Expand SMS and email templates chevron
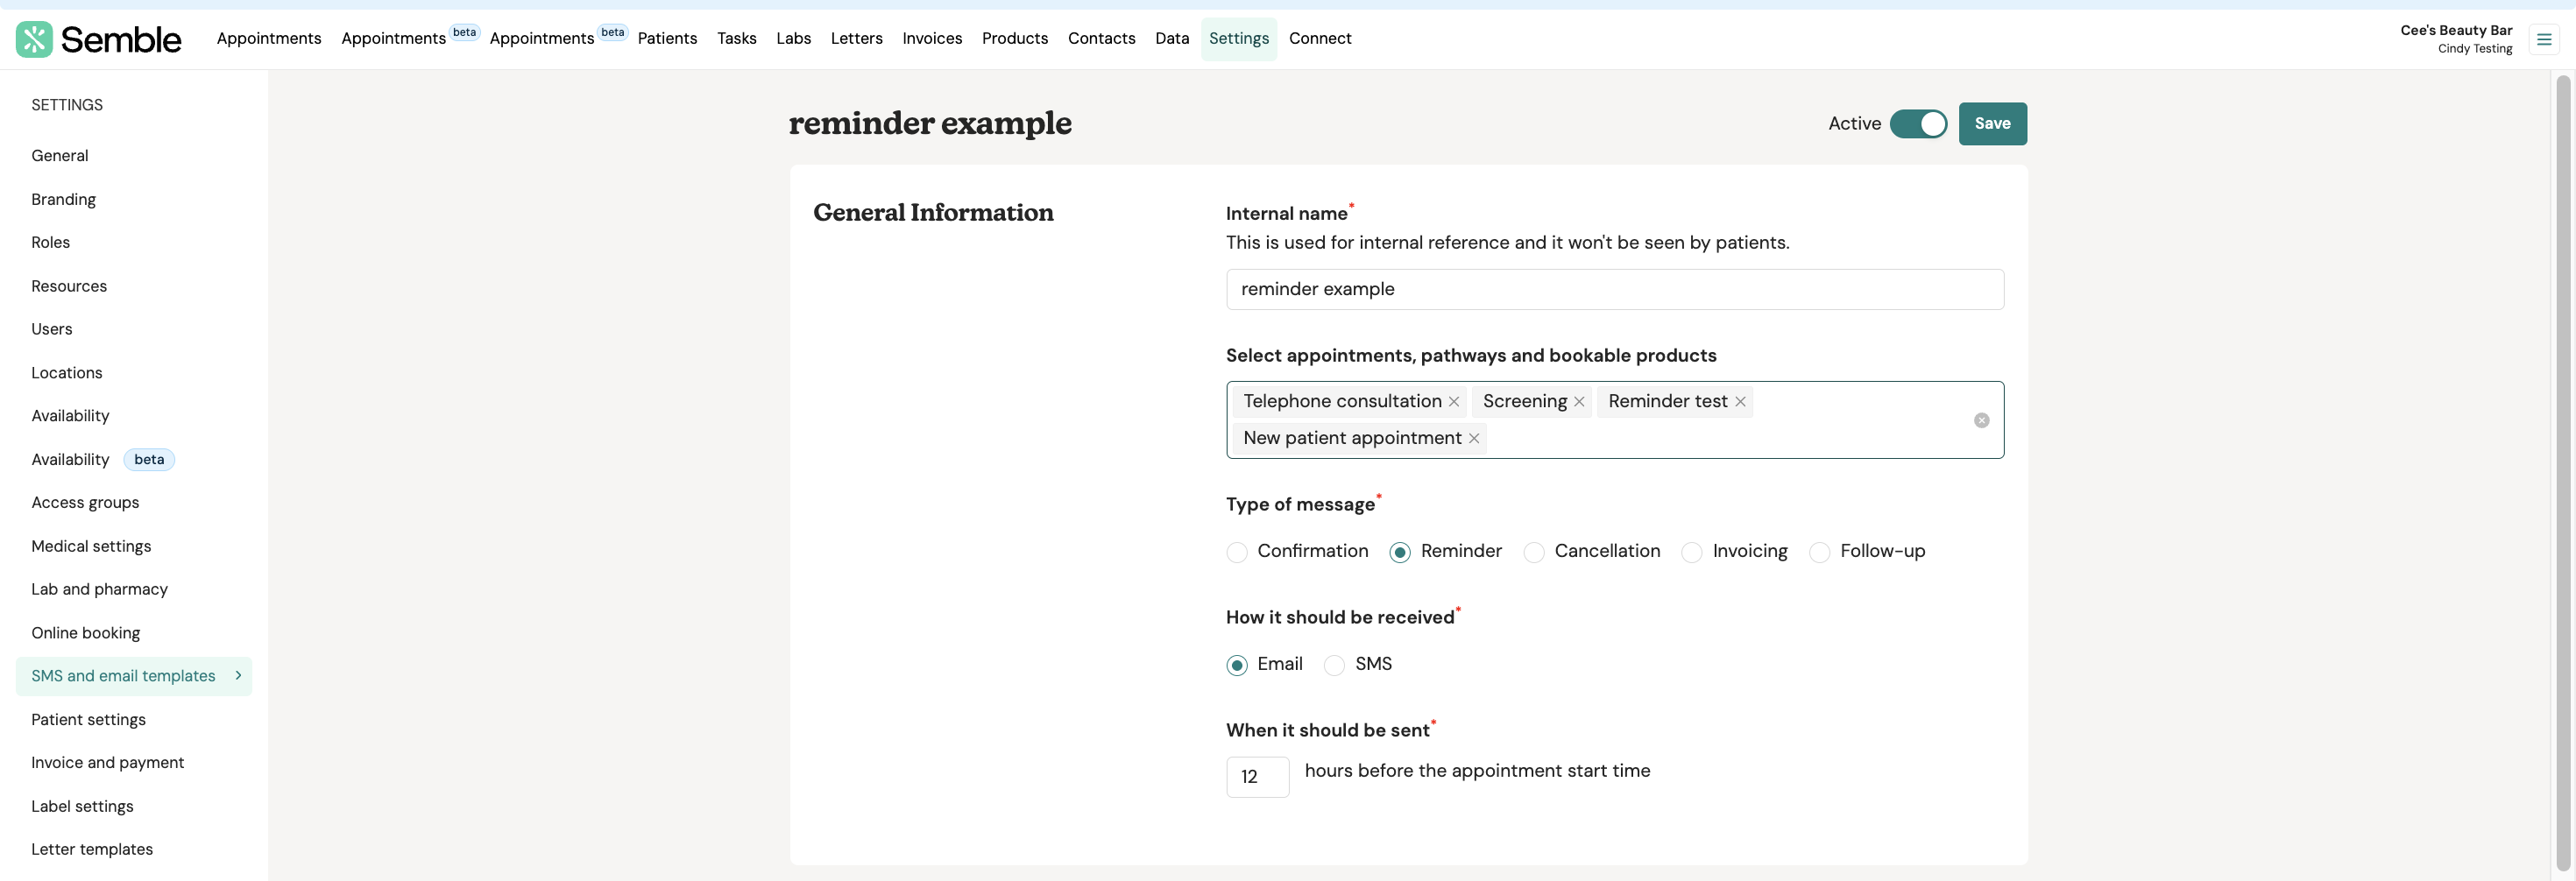Image resolution: width=2576 pixels, height=881 pixels. point(238,676)
